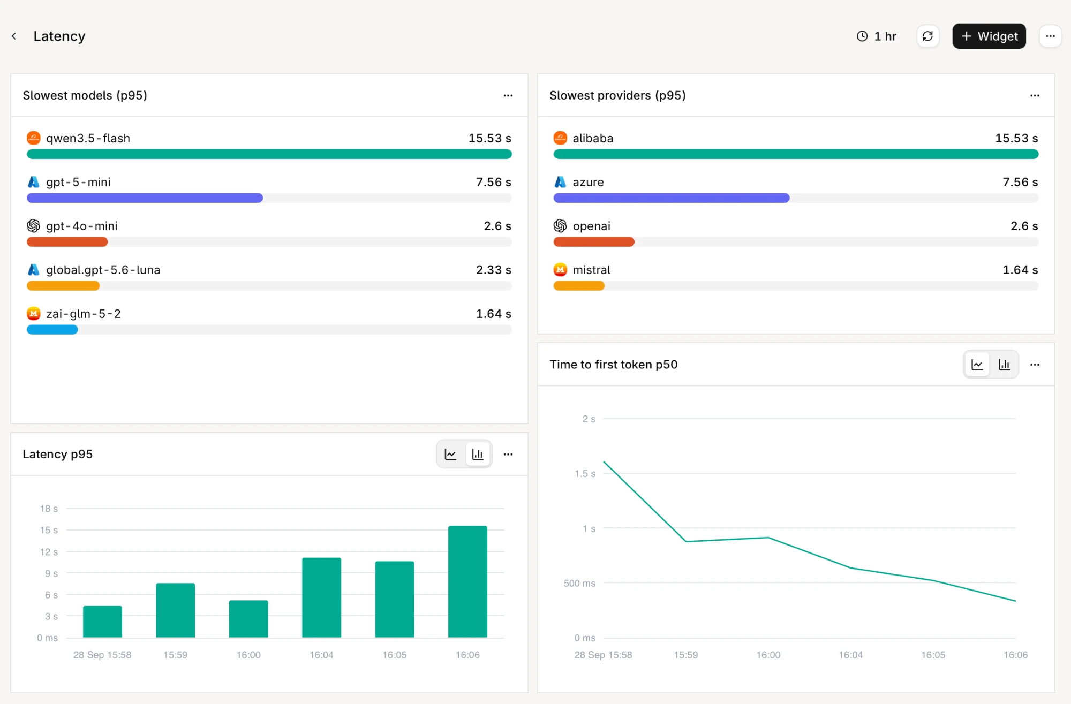This screenshot has height=704, width=1071.
Task: Select the gpt-5-mini model label
Action: (x=78, y=182)
